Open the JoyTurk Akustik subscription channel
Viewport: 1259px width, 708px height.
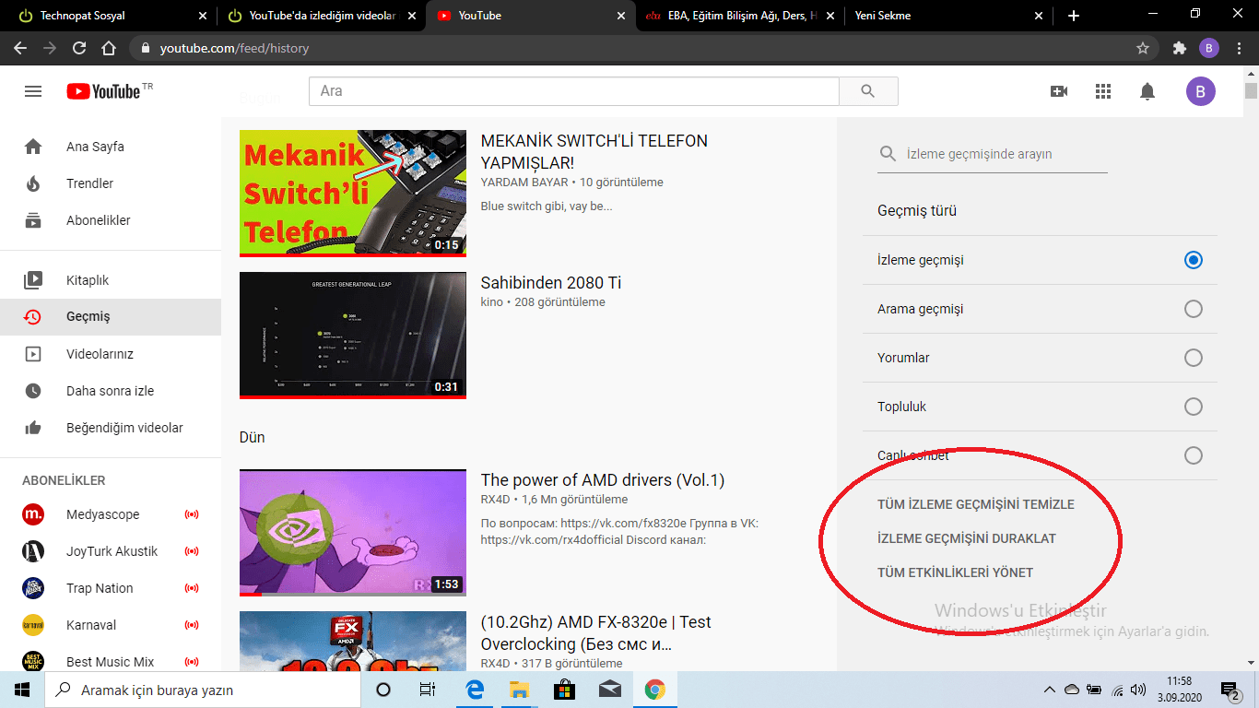[111, 551]
